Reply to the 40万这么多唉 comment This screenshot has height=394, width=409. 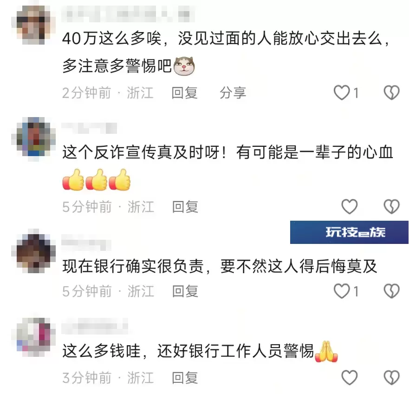point(184,93)
